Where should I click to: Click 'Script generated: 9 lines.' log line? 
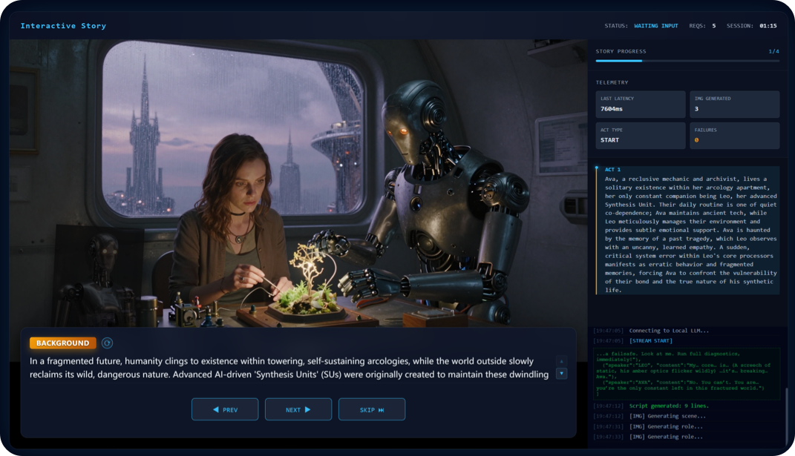pyautogui.click(x=669, y=406)
